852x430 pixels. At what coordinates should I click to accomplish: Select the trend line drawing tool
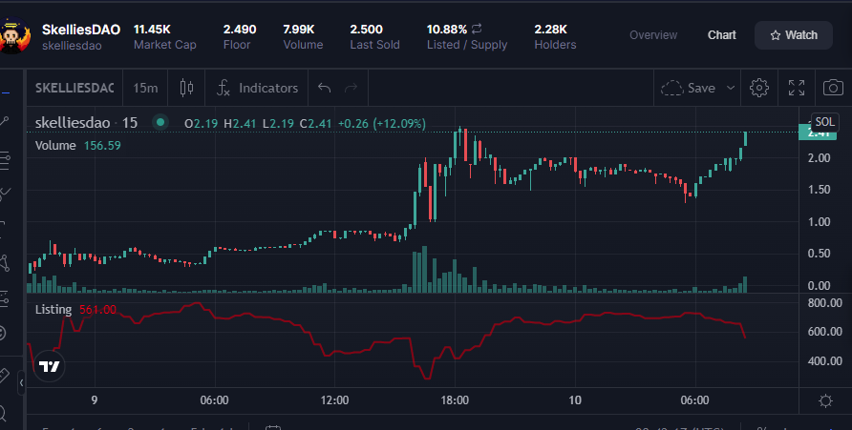[5, 121]
